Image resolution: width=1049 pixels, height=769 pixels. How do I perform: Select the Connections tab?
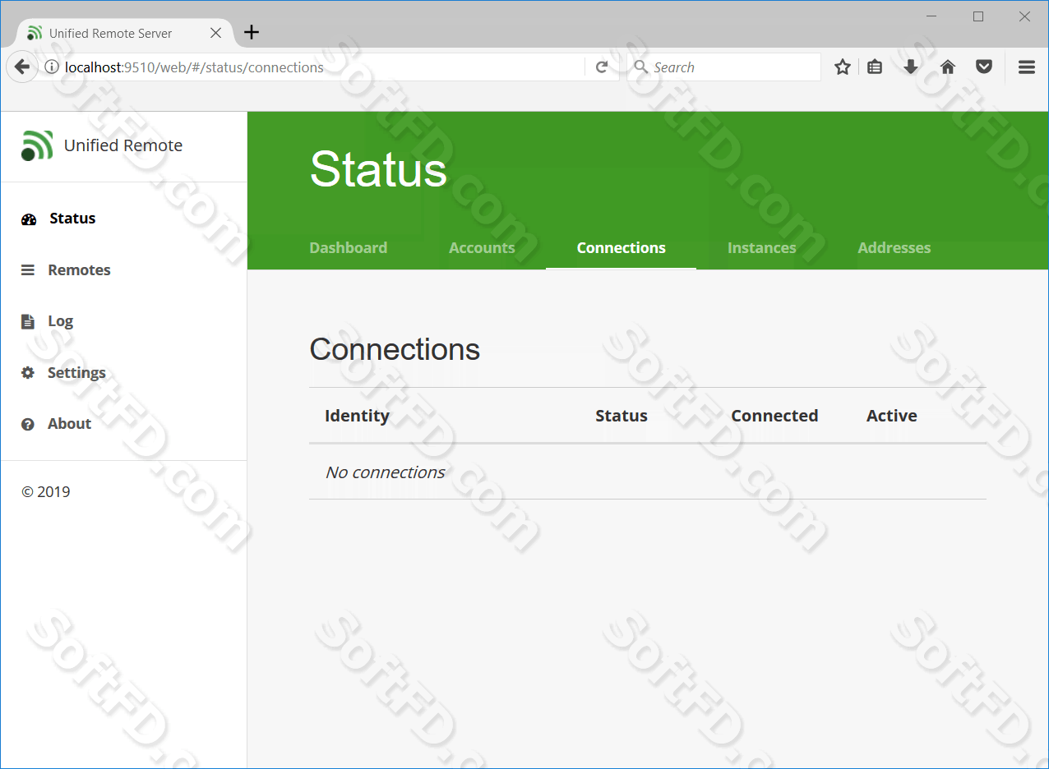click(622, 248)
